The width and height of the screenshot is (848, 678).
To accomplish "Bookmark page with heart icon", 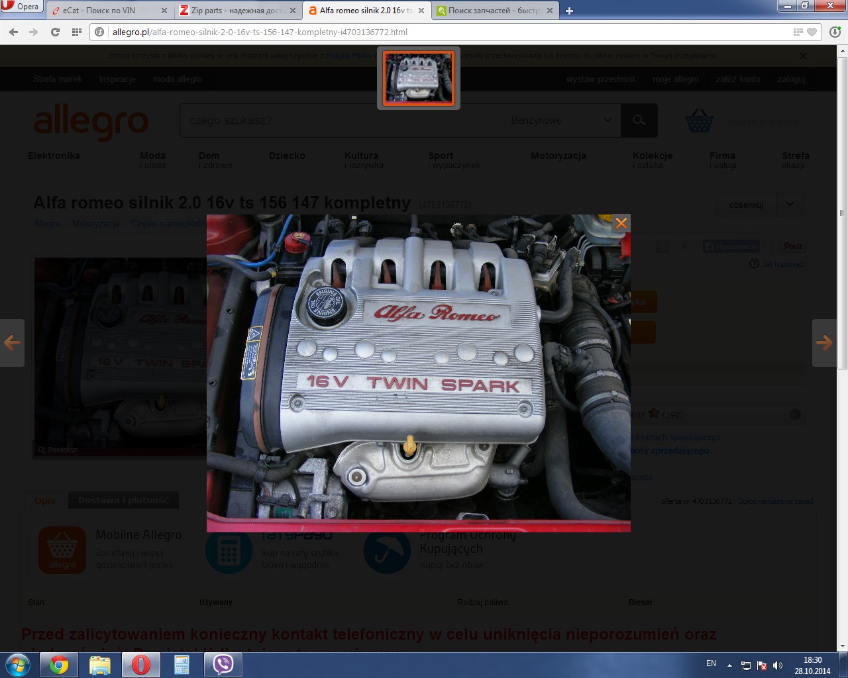I will tap(812, 32).
